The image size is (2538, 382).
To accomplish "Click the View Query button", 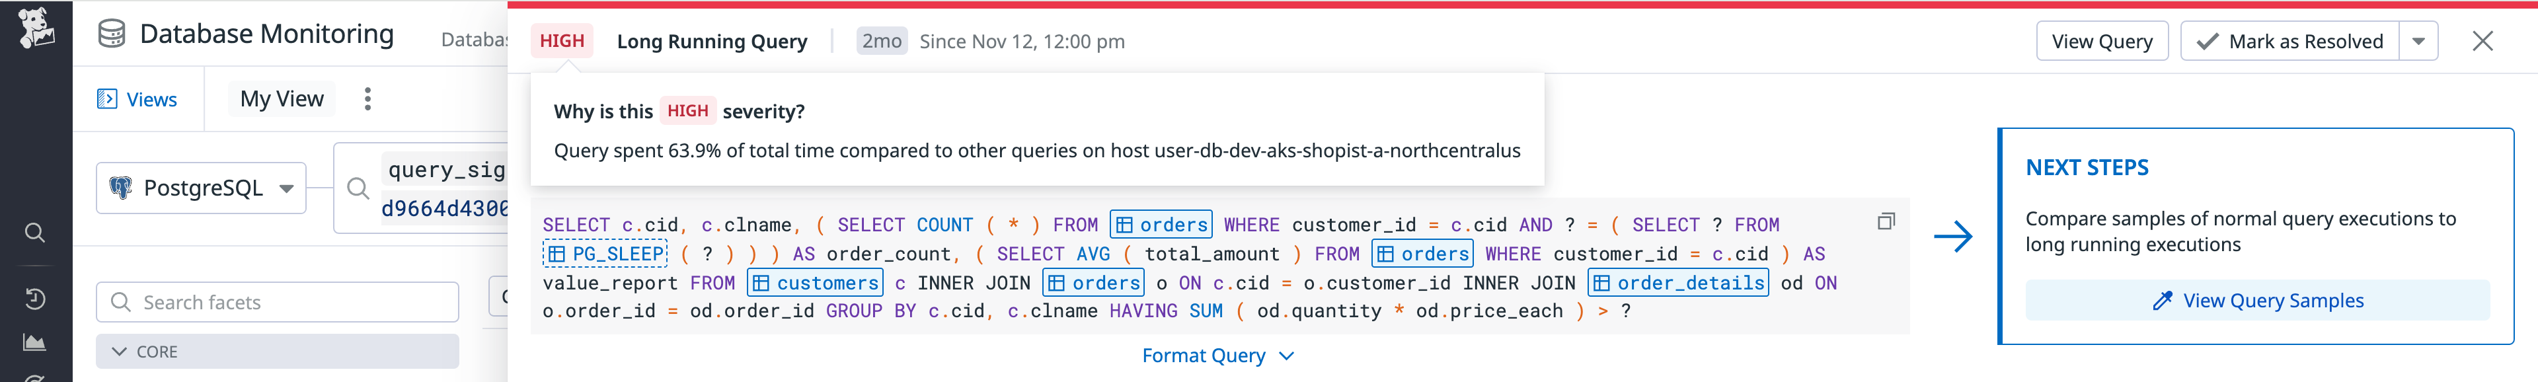I will pyautogui.click(x=2100, y=42).
